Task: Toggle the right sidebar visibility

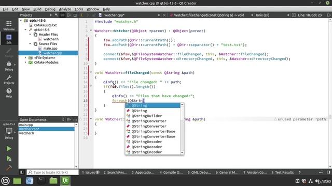Action: tap(329, 172)
